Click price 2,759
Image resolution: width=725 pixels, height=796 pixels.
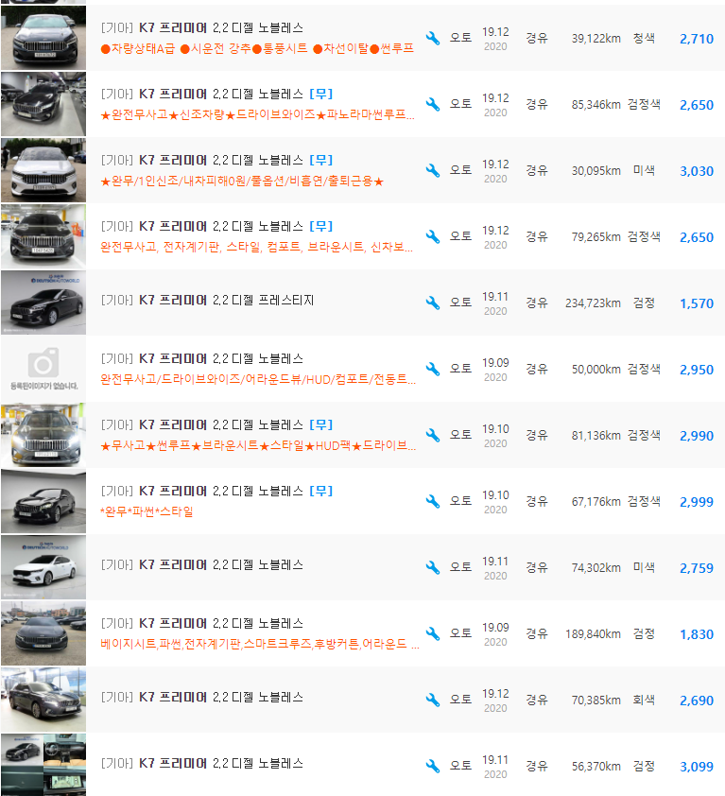[x=697, y=568]
